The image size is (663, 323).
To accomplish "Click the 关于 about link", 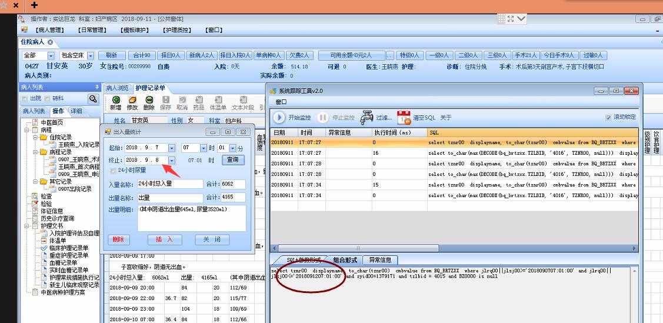I will coord(446,118).
